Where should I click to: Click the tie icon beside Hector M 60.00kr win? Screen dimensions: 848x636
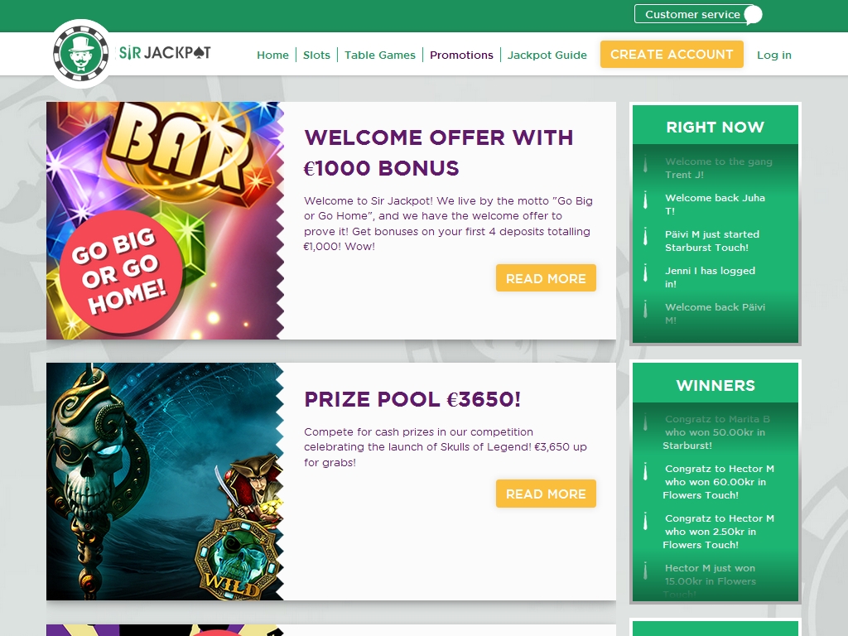pyautogui.click(x=645, y=471)
